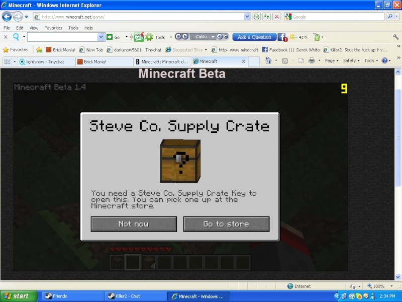This screenshot has height=302, width=402.
Task: Click the Free SMS toolbar icon
Action: [x=139, y=37]
